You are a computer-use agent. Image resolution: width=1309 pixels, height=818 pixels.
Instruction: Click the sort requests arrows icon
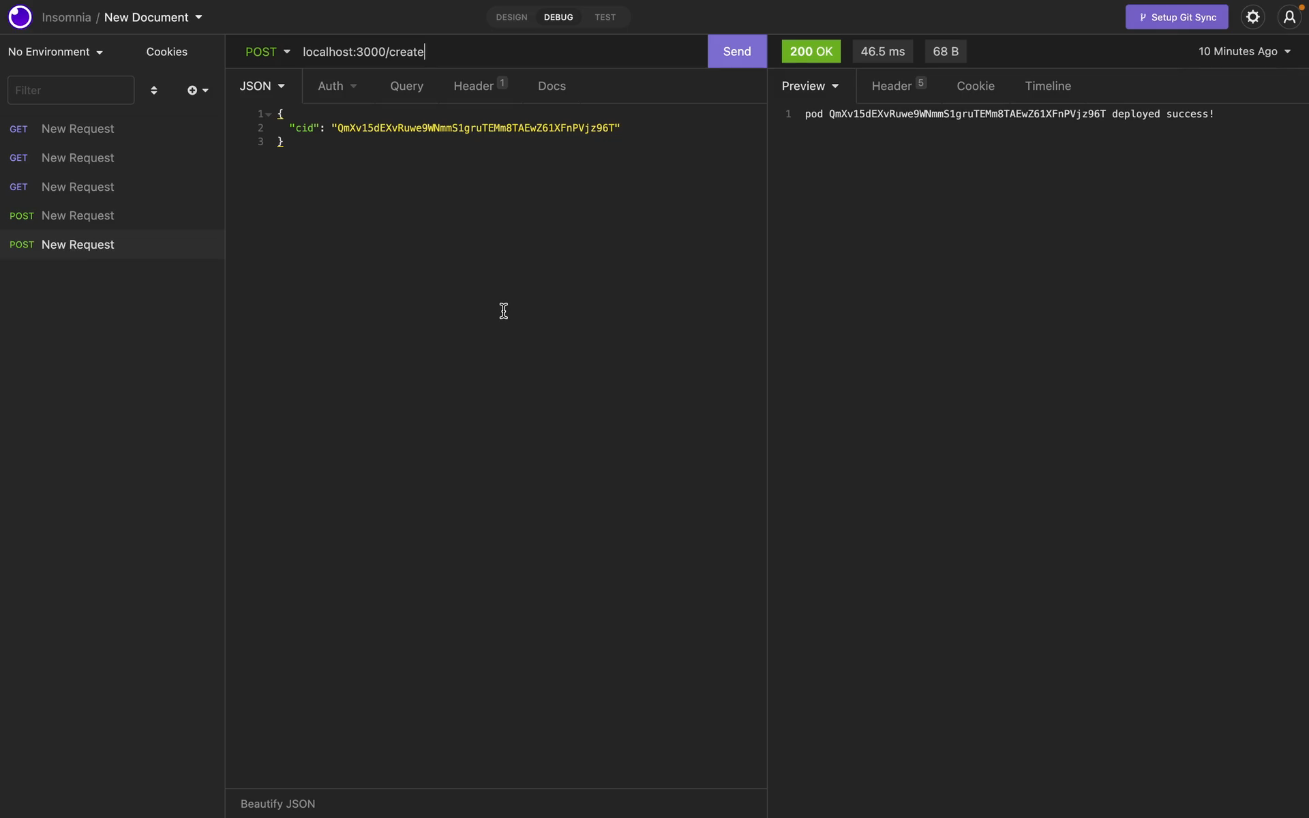[154, 90]
